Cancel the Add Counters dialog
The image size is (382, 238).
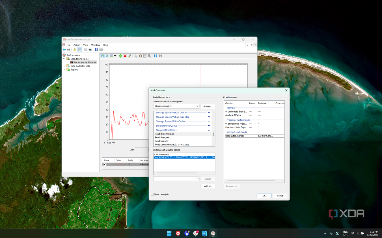pyautogui.click(x=280, y=196)
